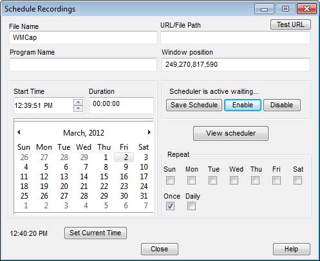Open View scheduler
Image resolution: width=320 pixels, height=261 pixels.
coord(231,133)
